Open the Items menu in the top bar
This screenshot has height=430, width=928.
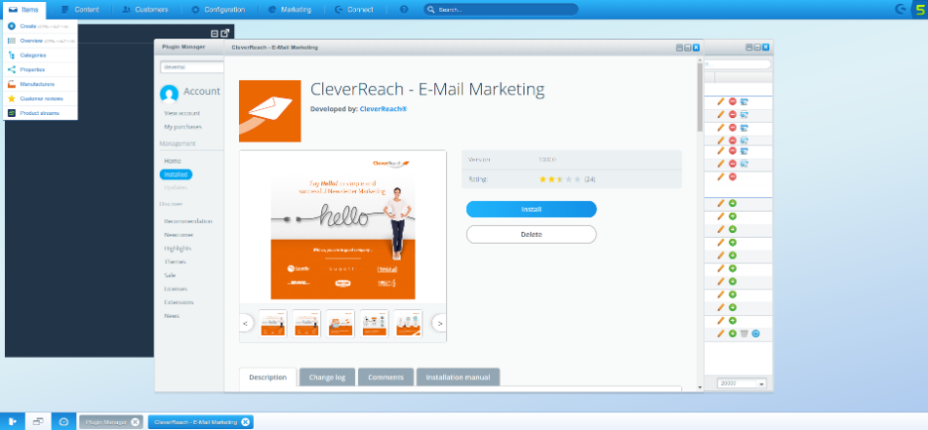pos(24,10)
